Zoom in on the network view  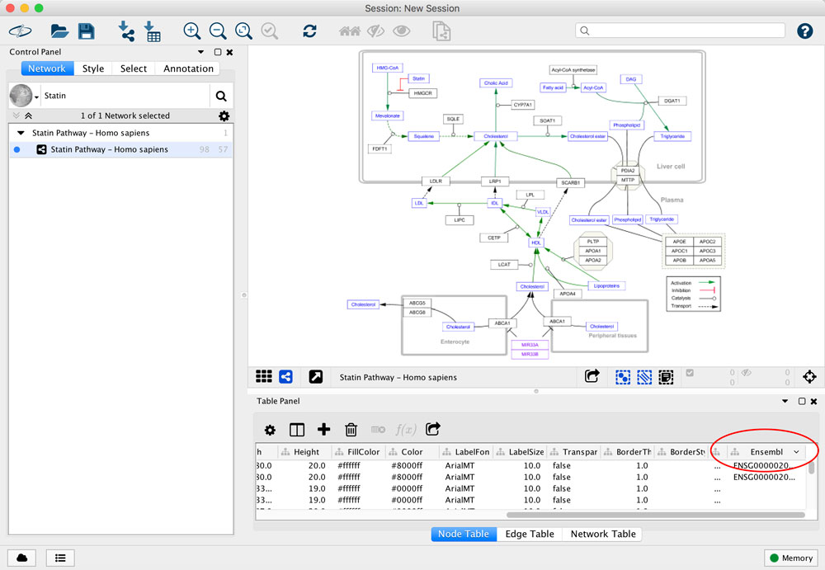point(192,31)
